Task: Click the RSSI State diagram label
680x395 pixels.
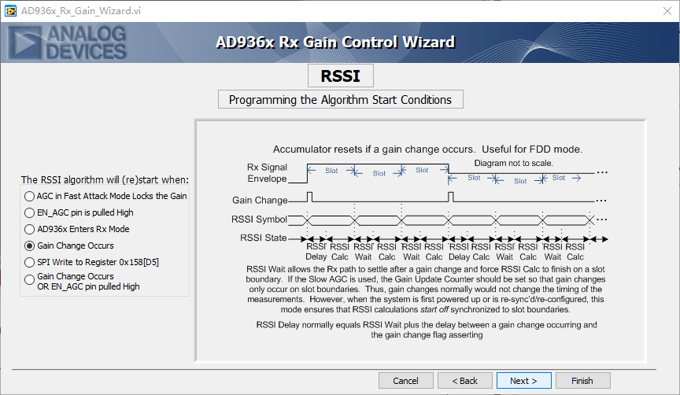Action: click(263, 238)
